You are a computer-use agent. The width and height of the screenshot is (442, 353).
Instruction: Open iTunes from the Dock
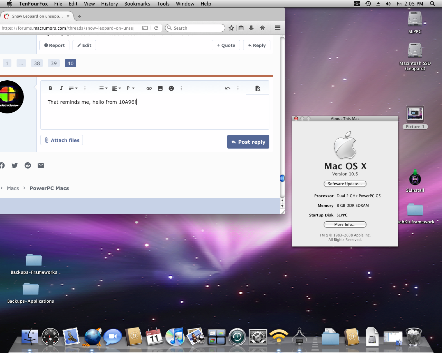click(175, 337)
